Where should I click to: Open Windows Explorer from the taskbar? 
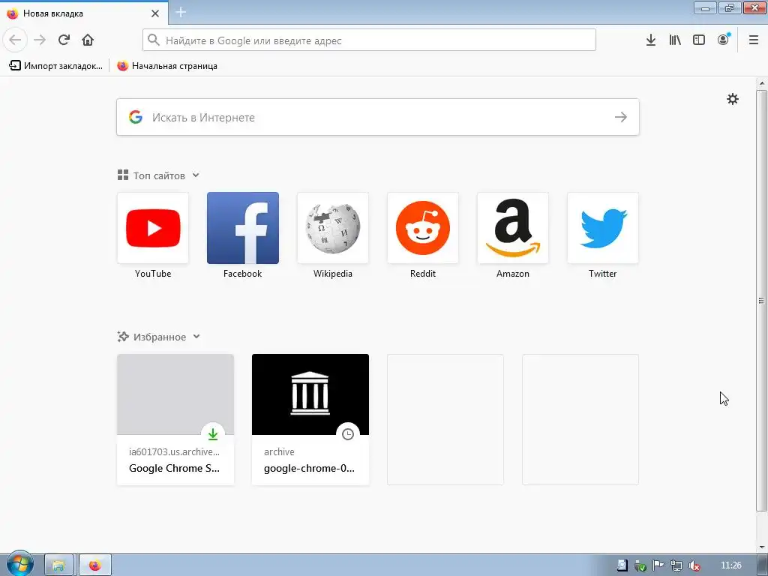point(58,565)
